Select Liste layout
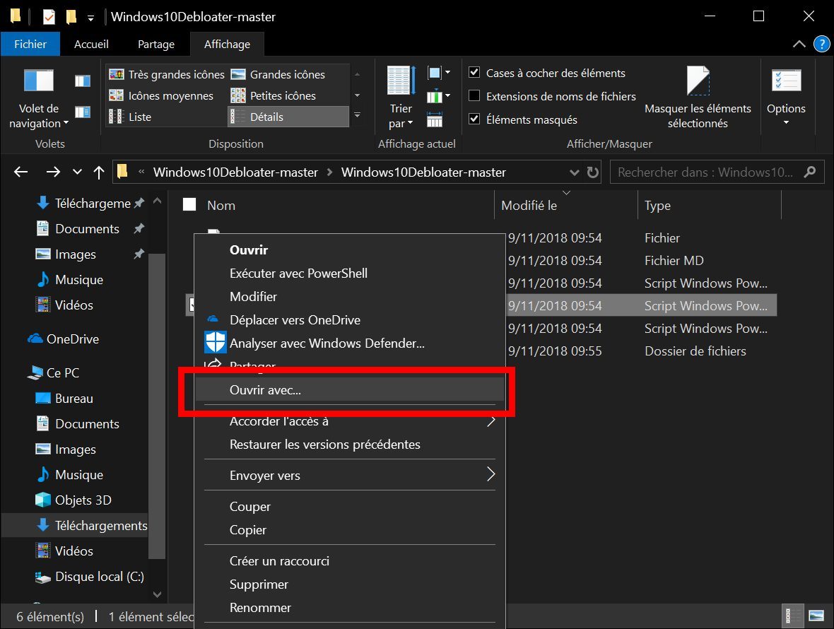The image size is (834, 629). 130,117
